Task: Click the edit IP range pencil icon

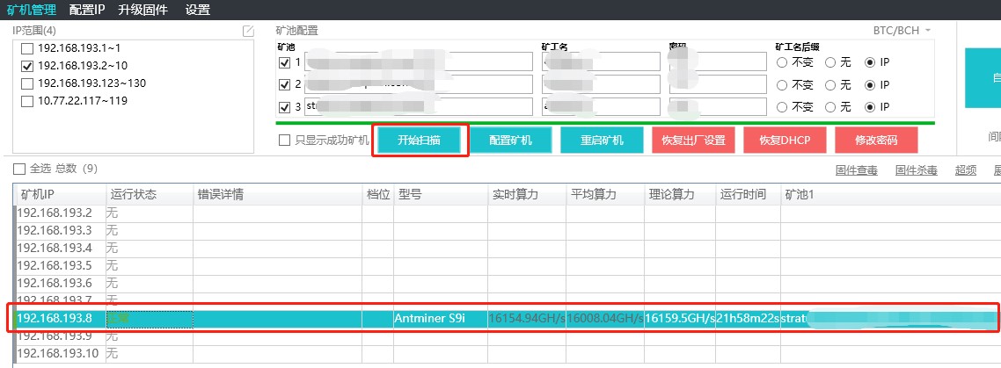Action: click(x=248, y=31)
